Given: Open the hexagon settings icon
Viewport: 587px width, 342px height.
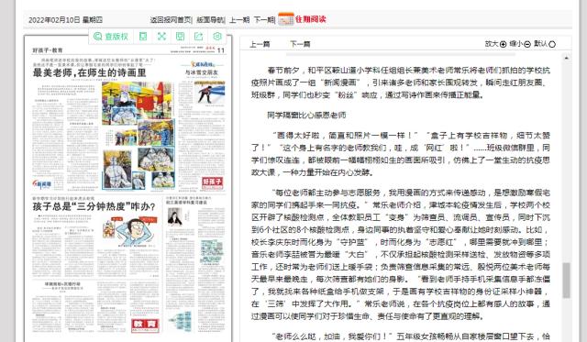Looking at the screenshot, I should coord(217,37).
